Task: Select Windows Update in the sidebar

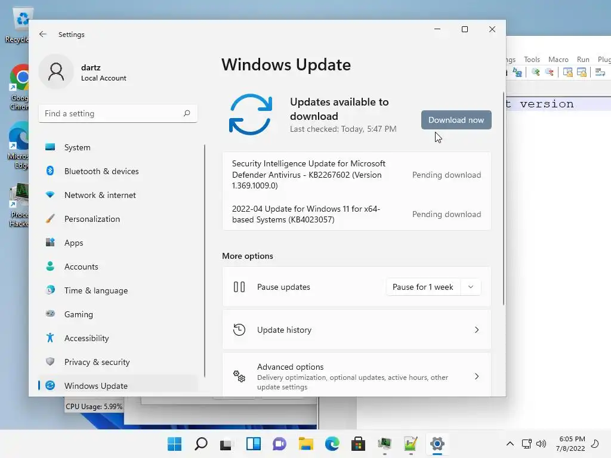Action: click(x=118, y=386)
